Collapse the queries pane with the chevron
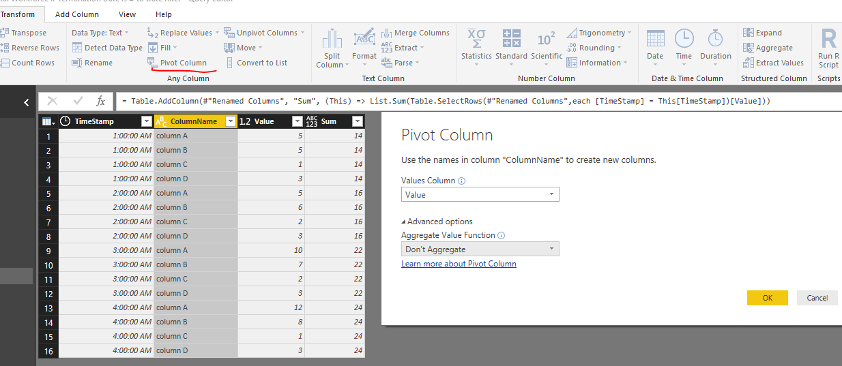Viewport: 842px width, 366px height. coord(26,102)
